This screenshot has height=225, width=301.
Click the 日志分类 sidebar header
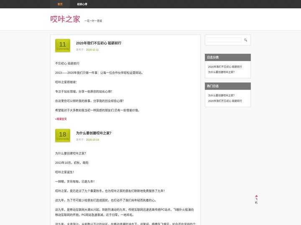pos(228,57)
